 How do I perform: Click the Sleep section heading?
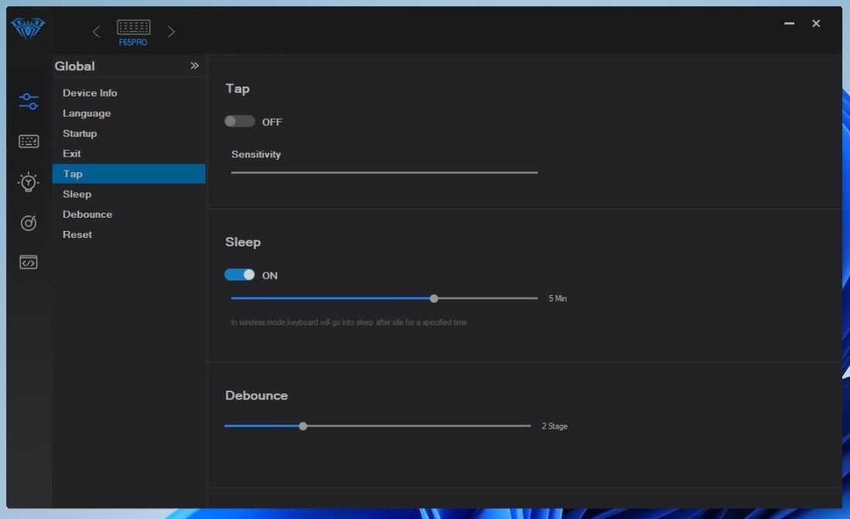point(243,243)
